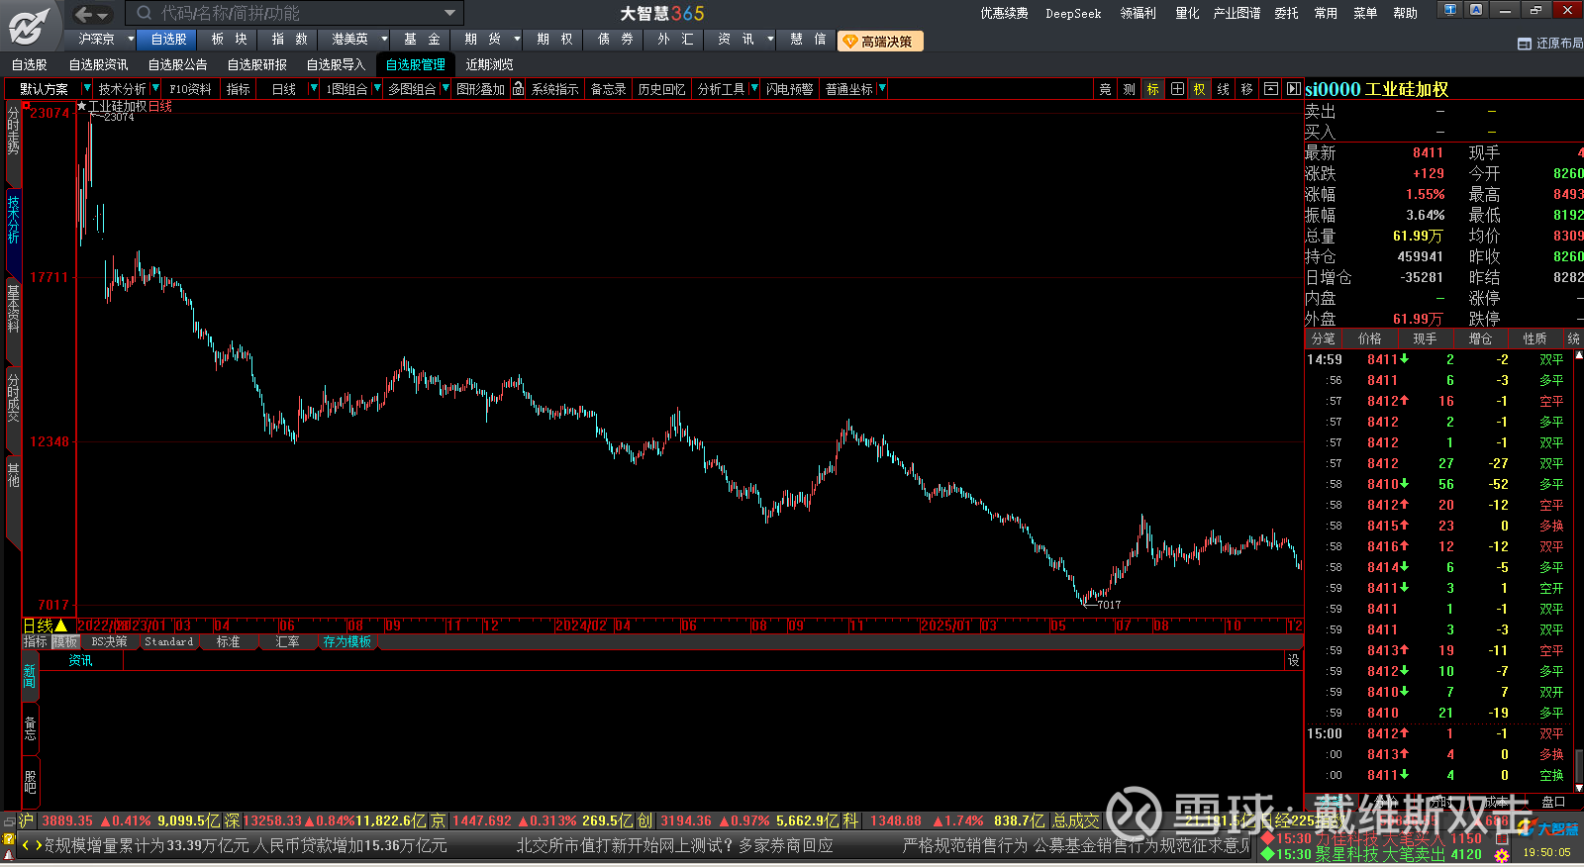Screen dimensions: 1584x867
Task: Click the ticker left arrow icon
Action: tap(26, 845)
